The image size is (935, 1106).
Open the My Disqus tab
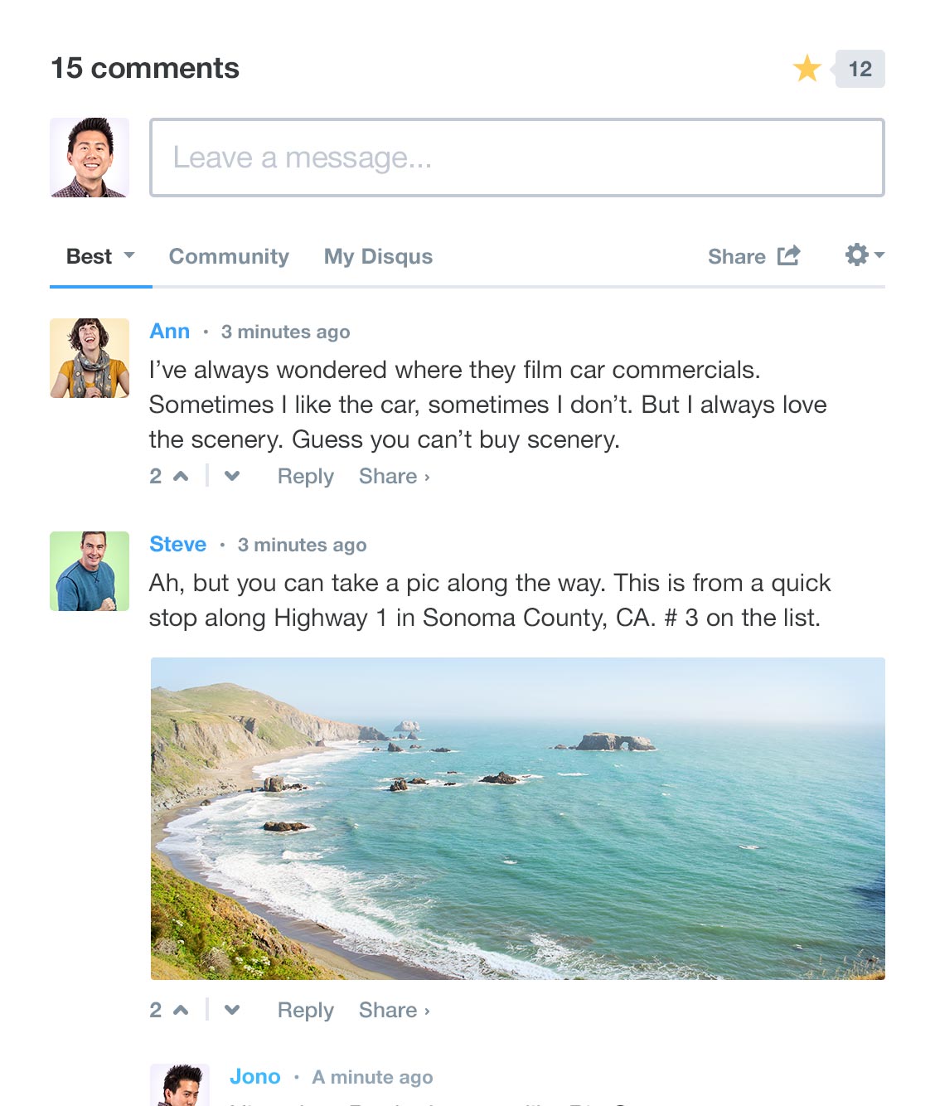tap(378, 257)
